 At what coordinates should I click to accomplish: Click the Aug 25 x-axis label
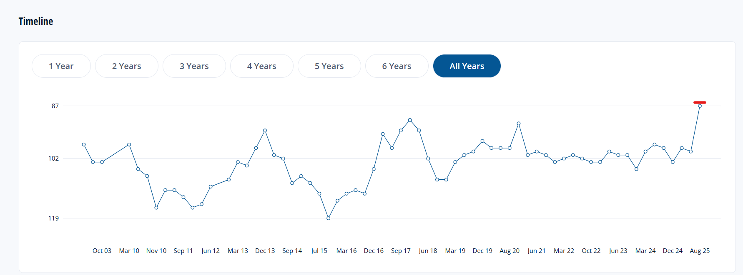click(x=700, y=251)
